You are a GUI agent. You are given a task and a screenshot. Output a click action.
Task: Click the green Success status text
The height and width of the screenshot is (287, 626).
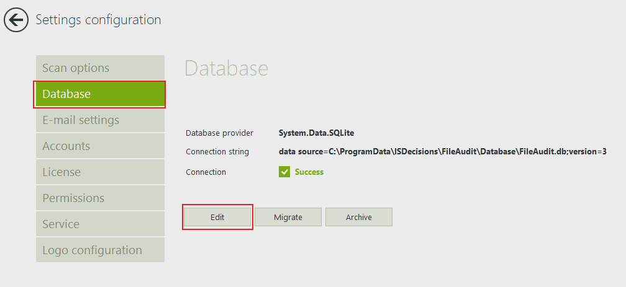309,172
